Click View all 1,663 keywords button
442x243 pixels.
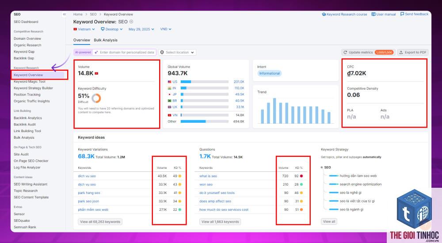pos(220,222)
